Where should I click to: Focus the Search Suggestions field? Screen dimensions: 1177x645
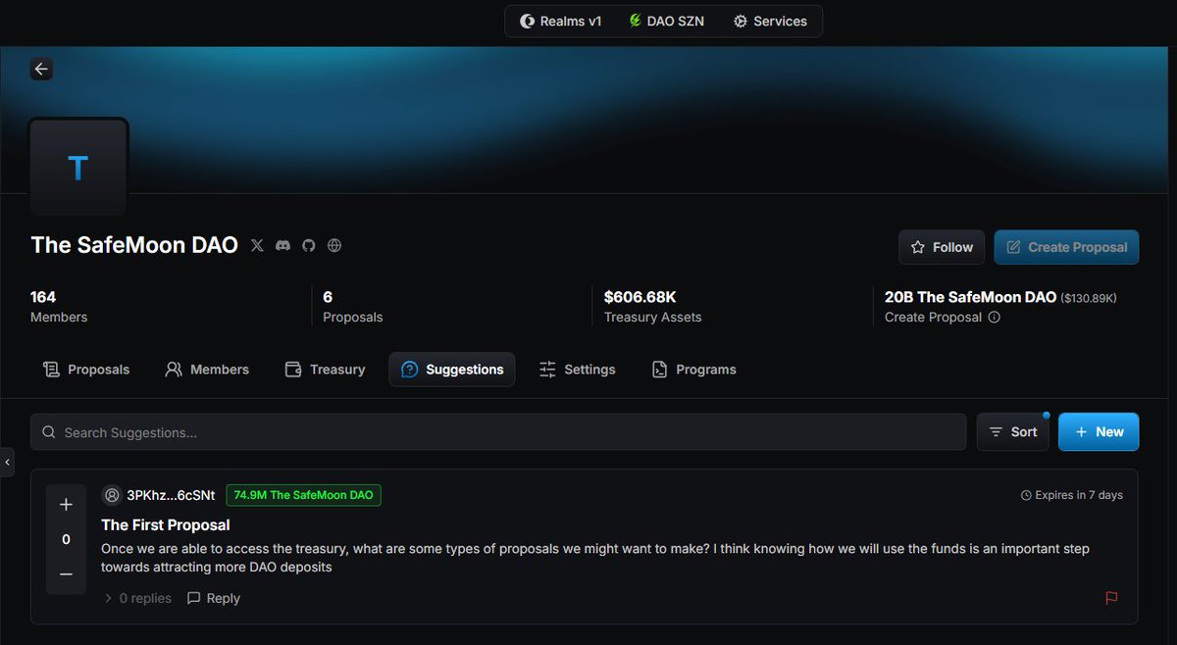click(x=498, y=432)
